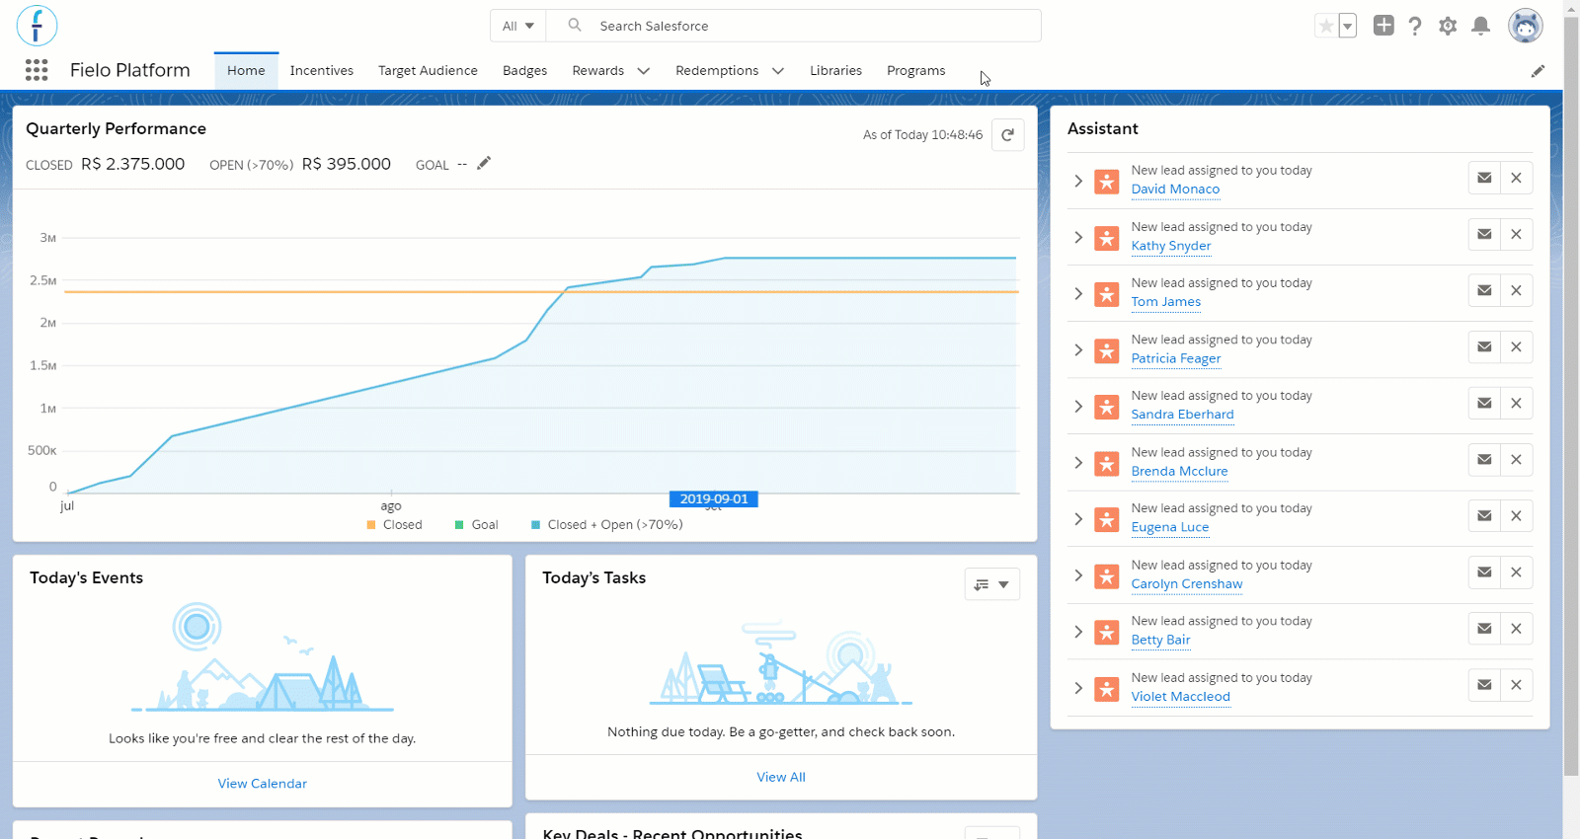Click the lead icon beside Violet Maccleod

click(x=1107, y=689)
